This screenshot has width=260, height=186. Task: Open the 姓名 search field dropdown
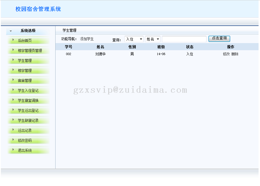click(153, 39)
